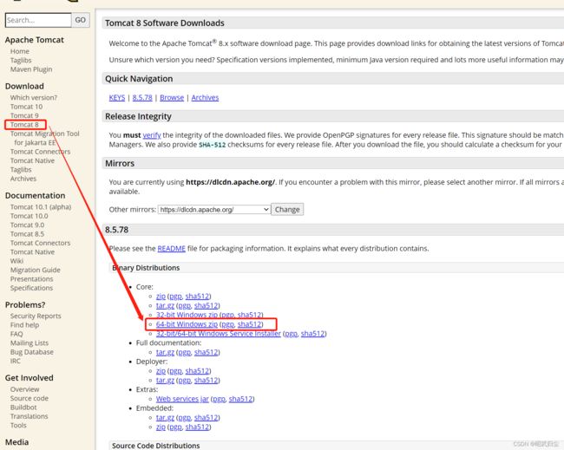Viewport: 564px width, 450px height.
Task: Download Web services jar extra
Action: coord(182,399)
